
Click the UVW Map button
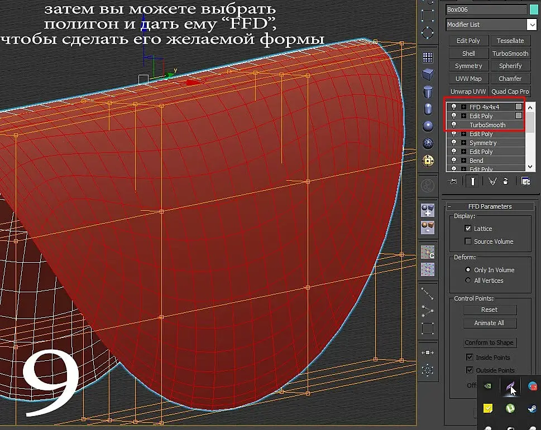point(468,79)
